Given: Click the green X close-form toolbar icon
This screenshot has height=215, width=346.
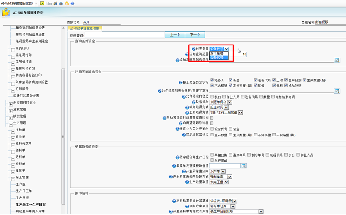Looking at the screenshot, I should point(42,3).
